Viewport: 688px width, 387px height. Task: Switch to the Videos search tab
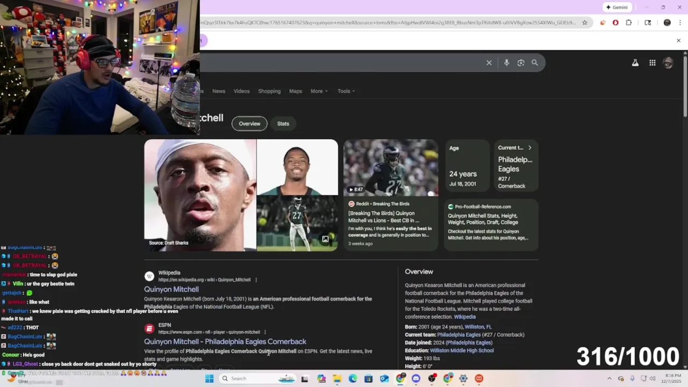[x=241, y=91]
